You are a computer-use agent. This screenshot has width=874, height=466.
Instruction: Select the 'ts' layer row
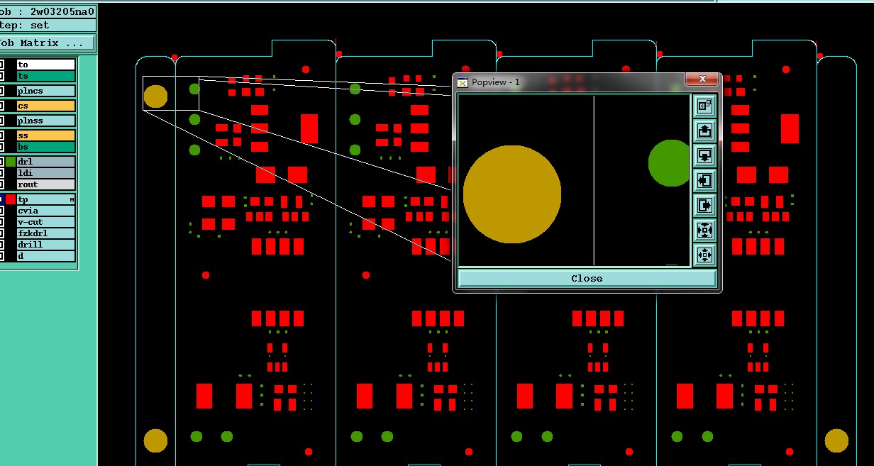45,76
